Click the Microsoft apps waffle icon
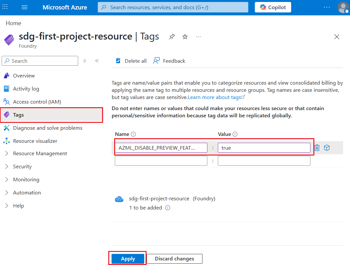The image size is (350, 265). 5,7
